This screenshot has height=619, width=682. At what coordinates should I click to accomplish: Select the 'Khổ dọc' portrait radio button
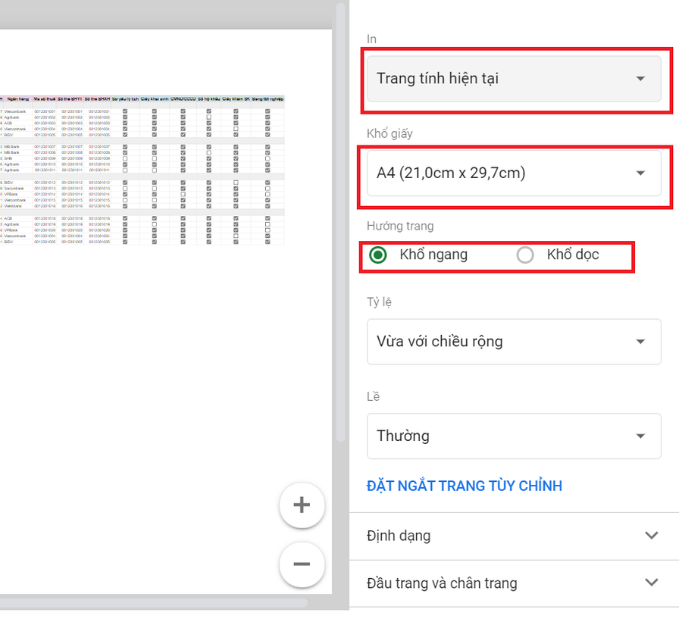pyautogui.click(x=525, y=255)
